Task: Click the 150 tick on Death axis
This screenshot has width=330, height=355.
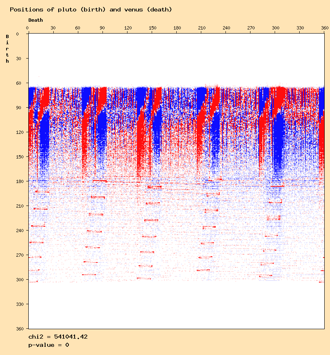Action: pos(152,28)
